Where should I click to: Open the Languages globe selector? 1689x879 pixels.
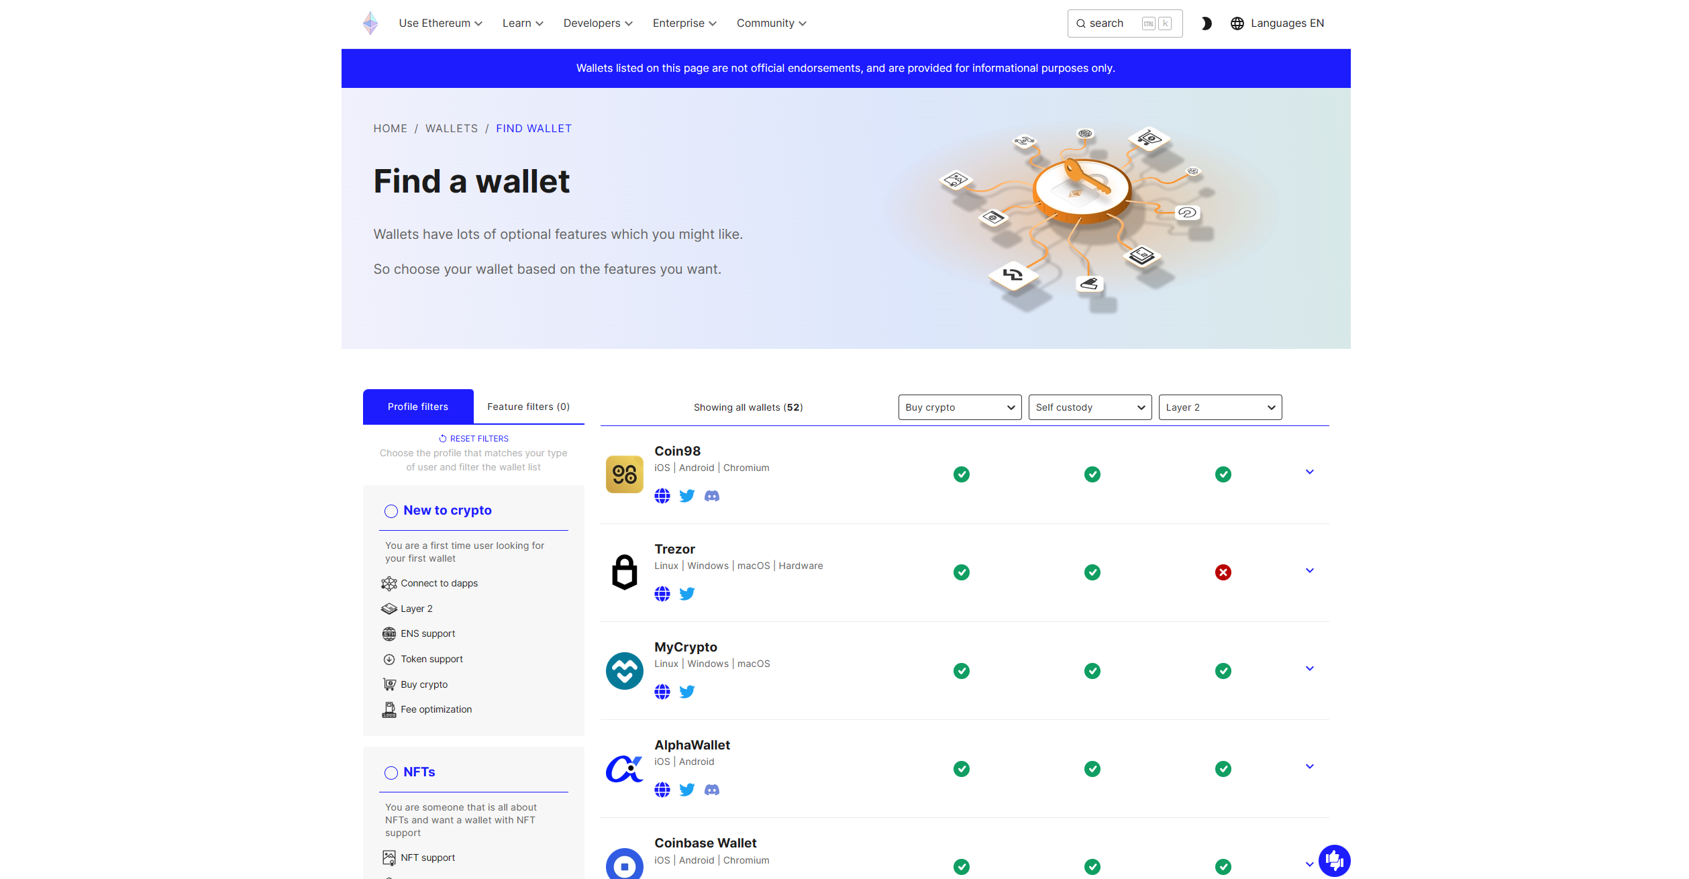(1276, 23)
